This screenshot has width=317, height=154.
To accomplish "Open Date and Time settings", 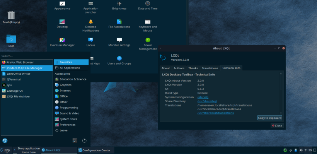I will (x=148, y=6).
